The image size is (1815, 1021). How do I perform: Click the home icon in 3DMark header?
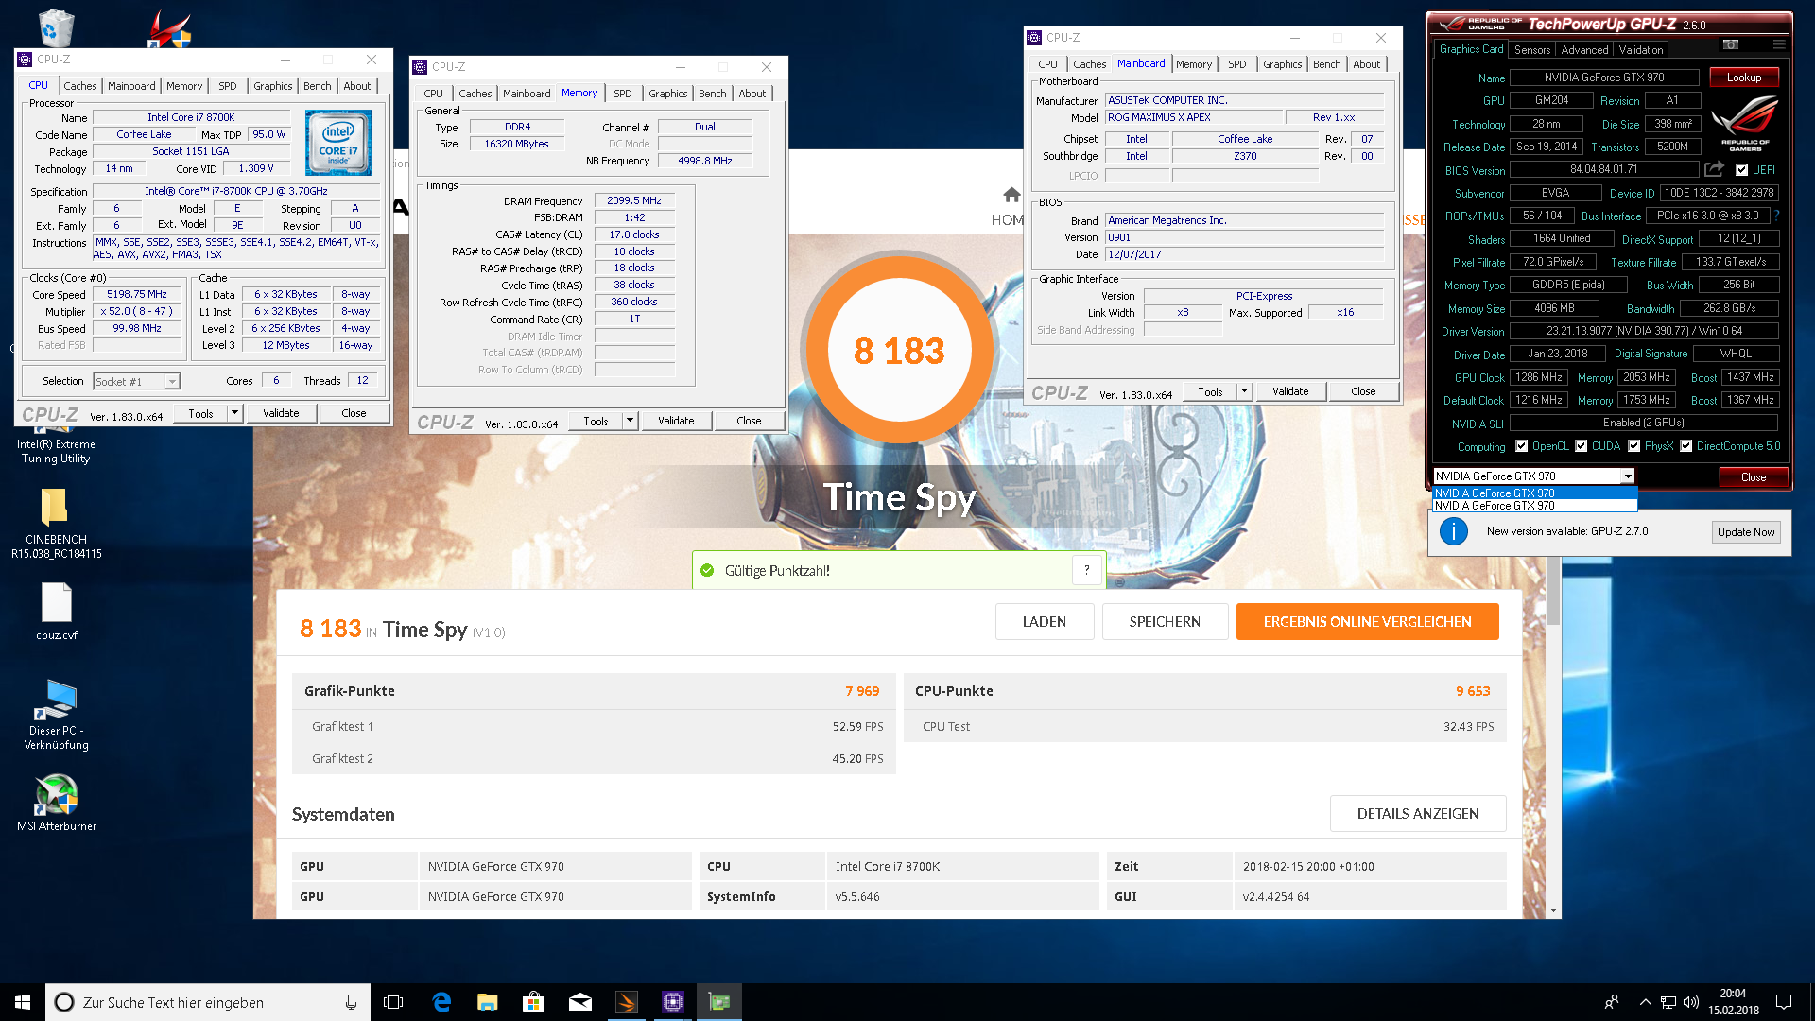1011,195
